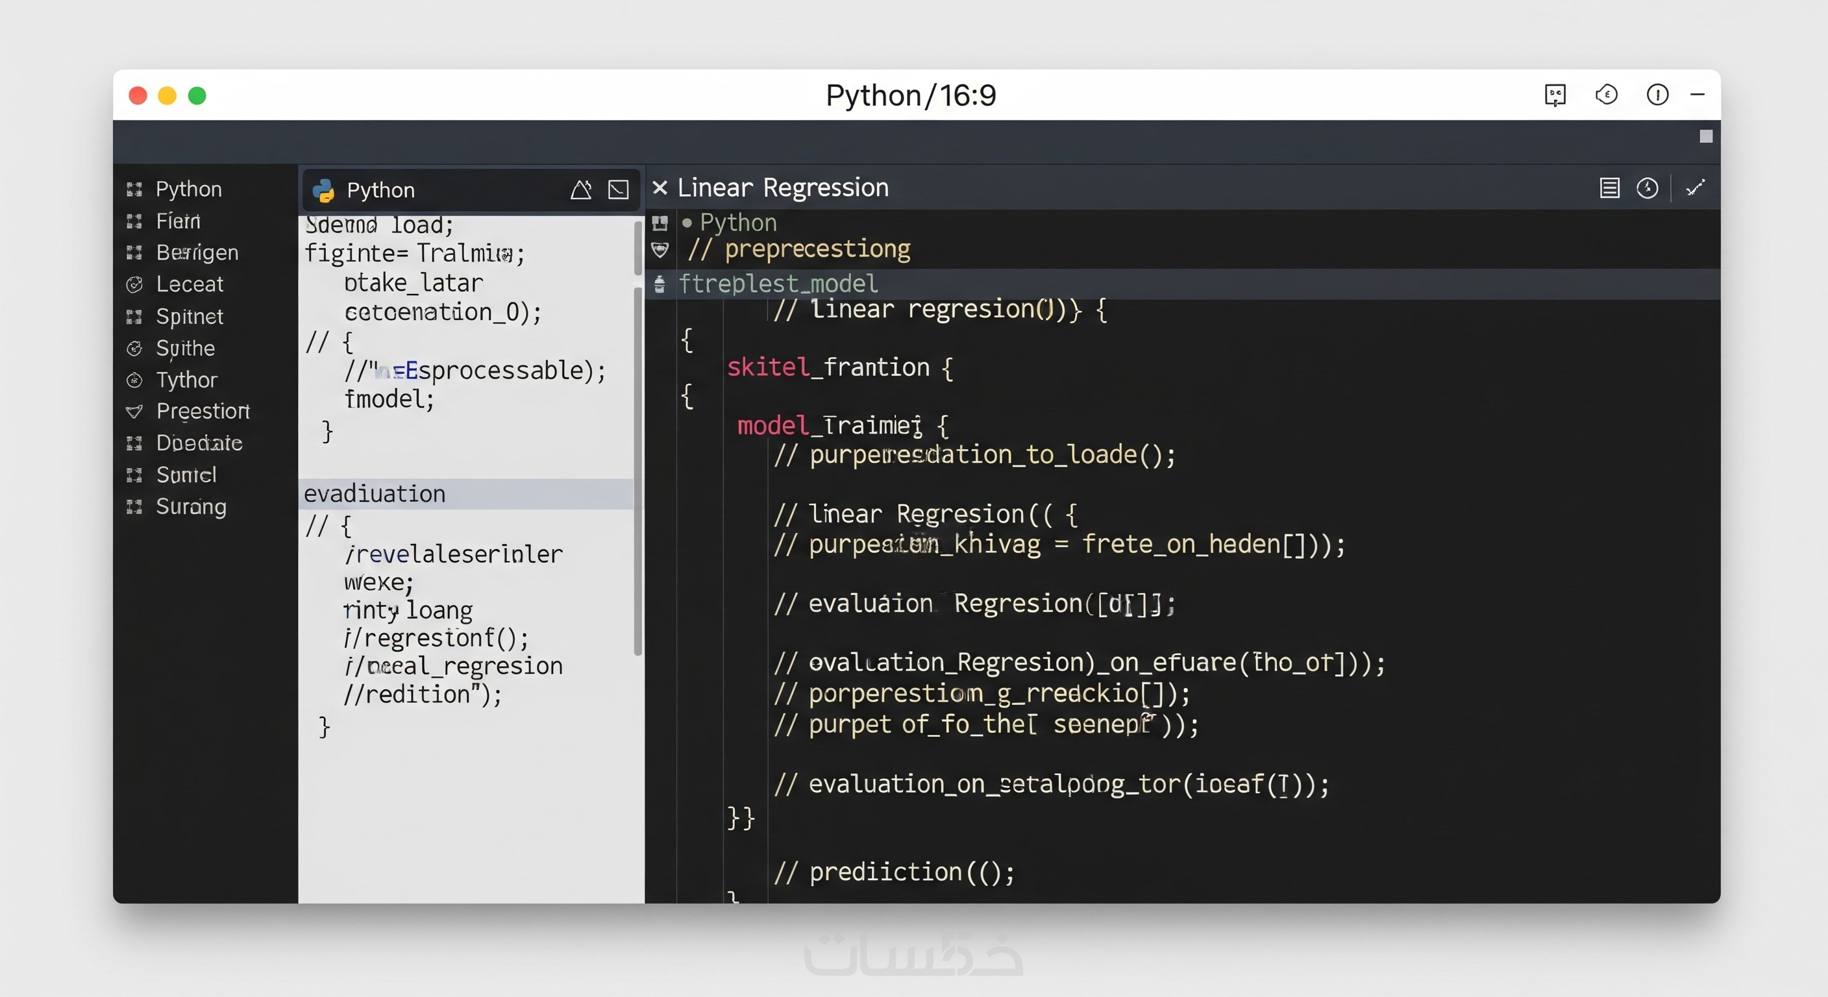Viewport: 1828px width, 997px height.
Task: Select Tythor in the sidebar list
Action: (186, 380)
